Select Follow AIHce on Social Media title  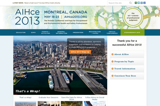tap(95, 98)
